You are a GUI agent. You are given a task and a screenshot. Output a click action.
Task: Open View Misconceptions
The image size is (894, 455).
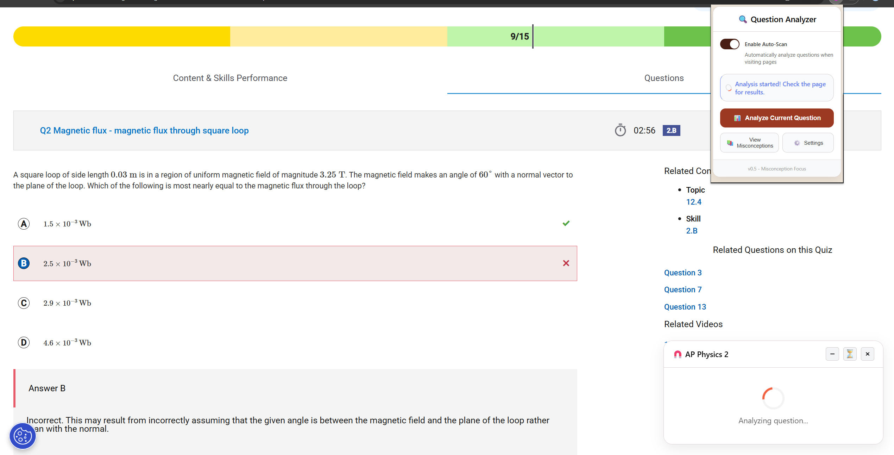point(749,143)
